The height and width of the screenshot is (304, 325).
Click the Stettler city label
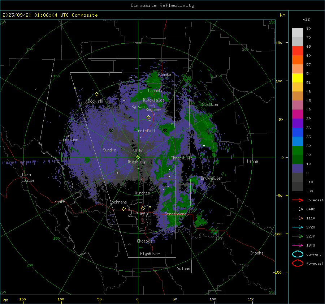(x=211, y=104)
